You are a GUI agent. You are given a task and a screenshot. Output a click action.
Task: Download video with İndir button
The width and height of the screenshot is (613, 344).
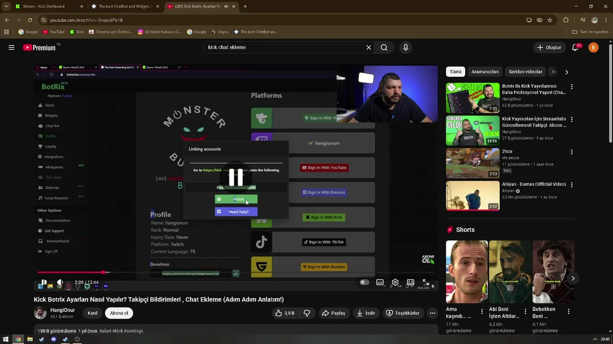click(x=366, y=313)
